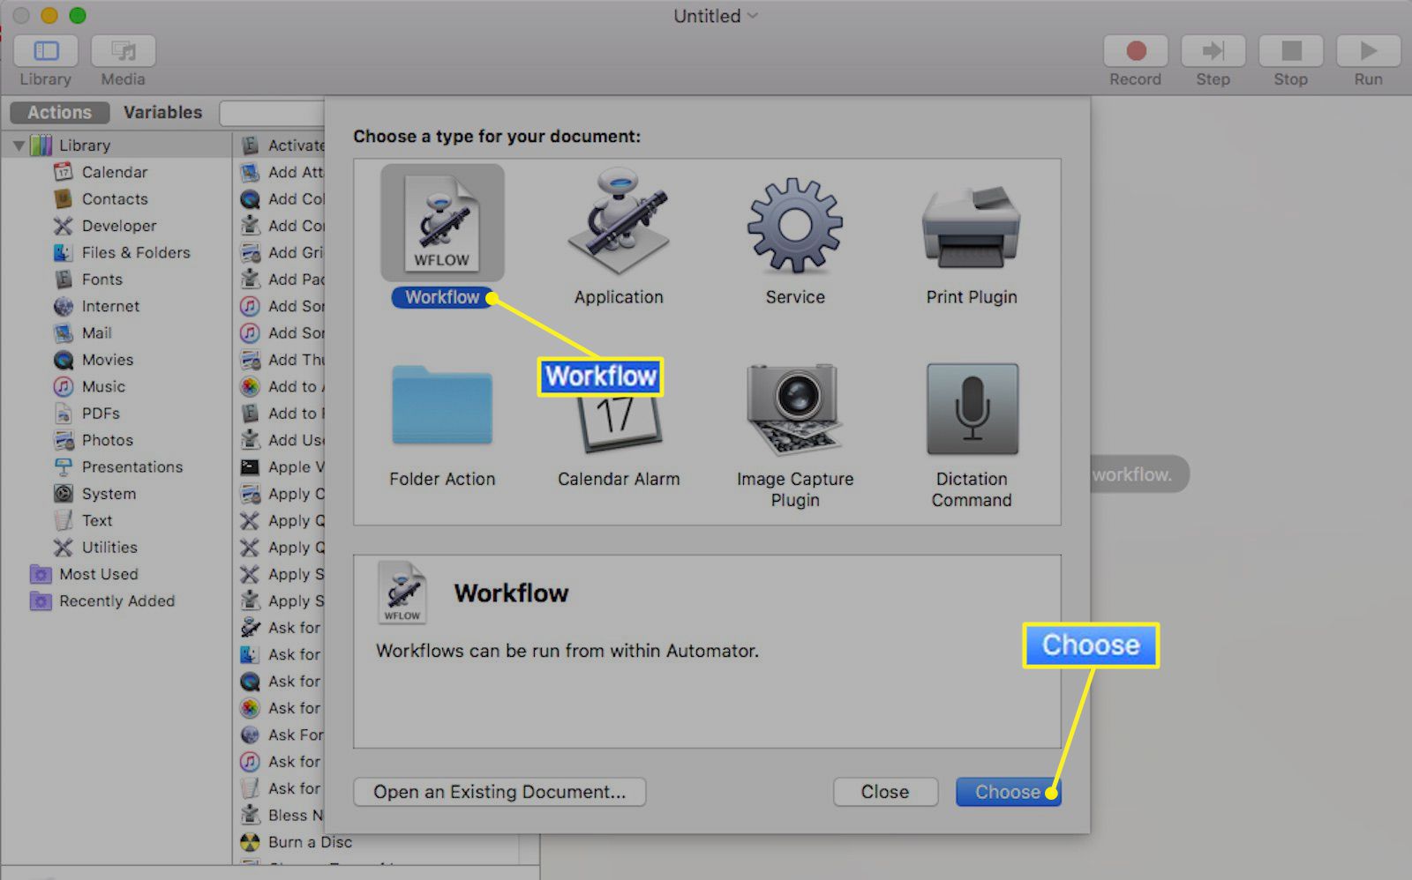1412x880 pixels.
Task: Open the Recently Added smart group
Action: point(116,601)
